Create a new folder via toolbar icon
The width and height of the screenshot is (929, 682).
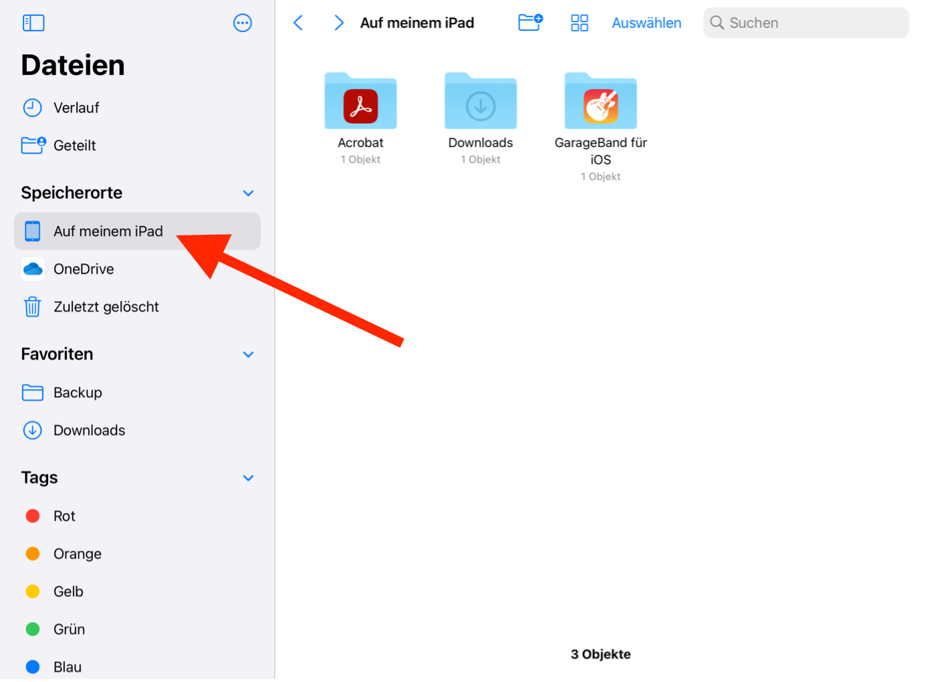[x=530, y=23]
